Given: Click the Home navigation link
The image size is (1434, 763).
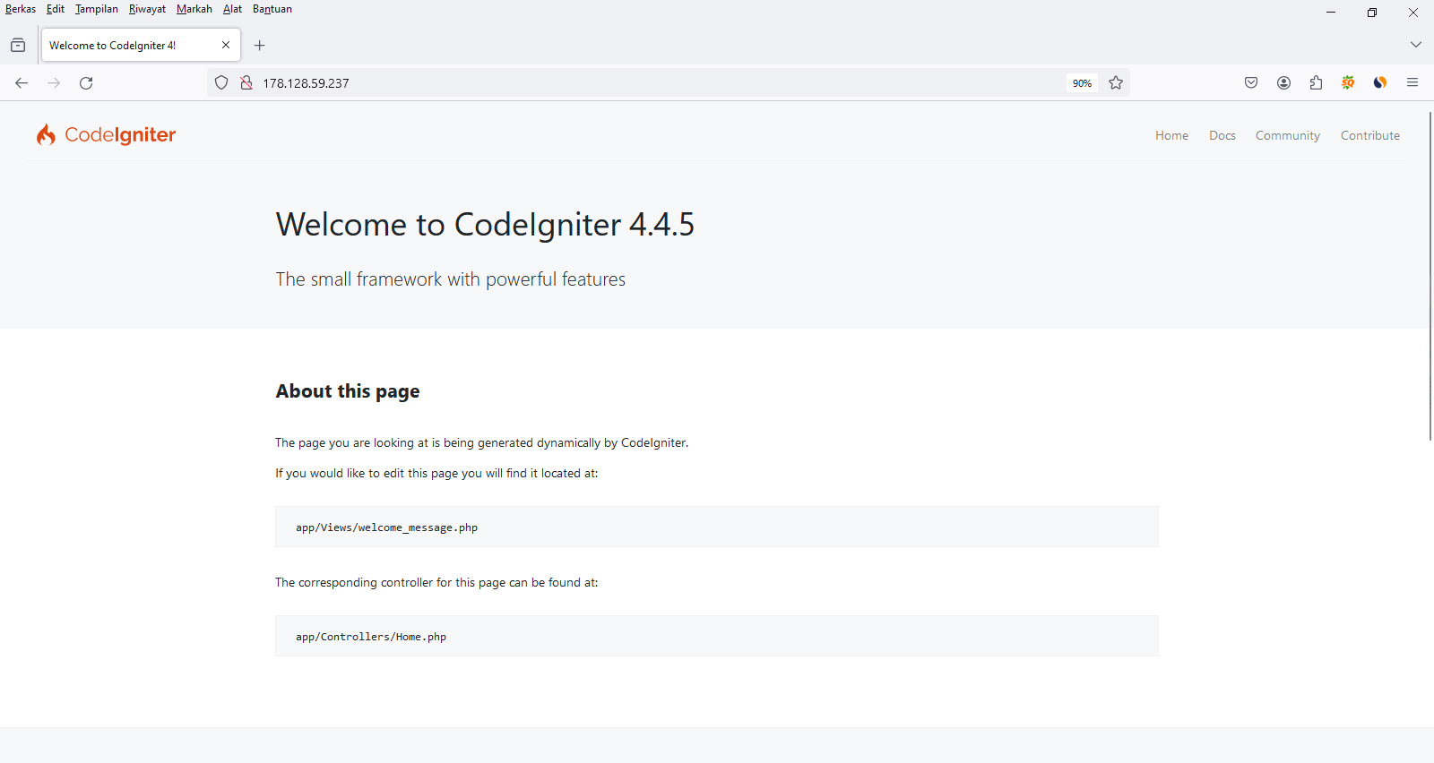Looking at the screenshot, I should click(1171, 135).
